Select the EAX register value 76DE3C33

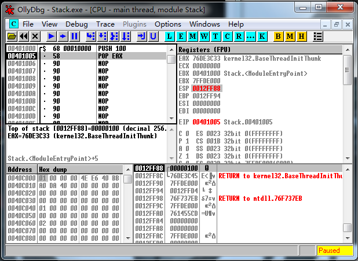206,58
